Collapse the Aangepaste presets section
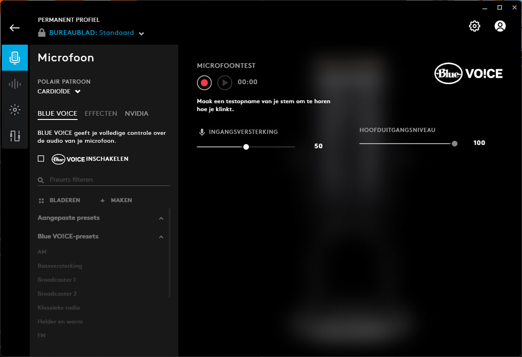The width and height of the screenshot is (522, 357). click(x=161, y=218)
